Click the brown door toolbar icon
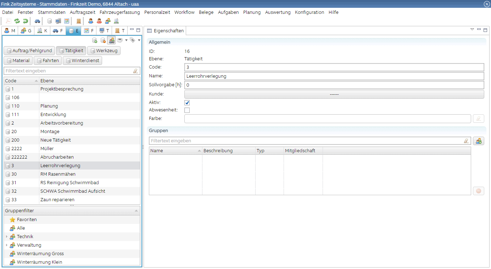 pyautogui.click(x=79, y=21)
